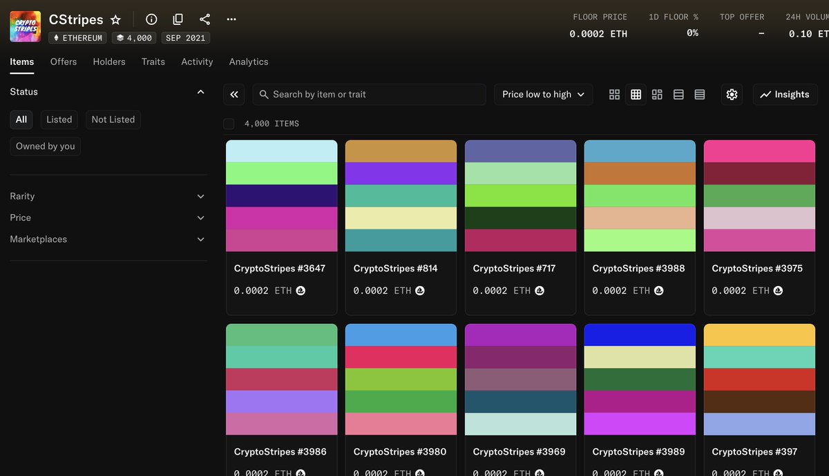Click OpenSea badge on CryptoStripes #3988
The height and width of the screenshot is (476, 829).
[659, 291]
